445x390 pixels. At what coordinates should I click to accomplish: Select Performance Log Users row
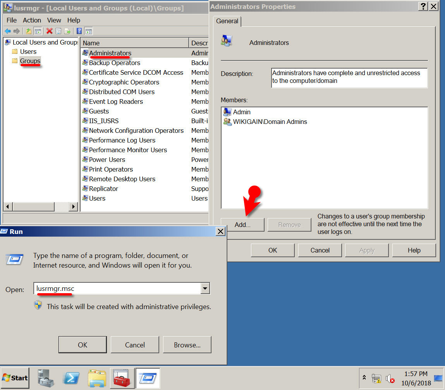[145, 140]
